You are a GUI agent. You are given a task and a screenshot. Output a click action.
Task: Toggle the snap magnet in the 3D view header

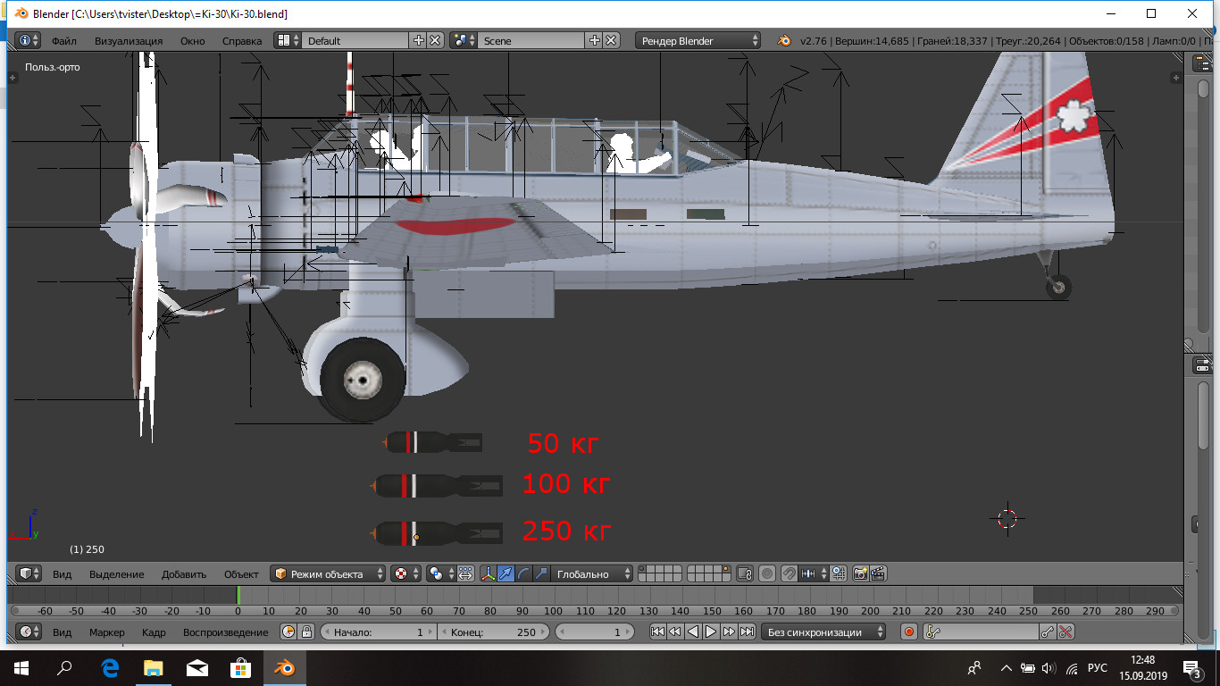[x=790, y=573]
